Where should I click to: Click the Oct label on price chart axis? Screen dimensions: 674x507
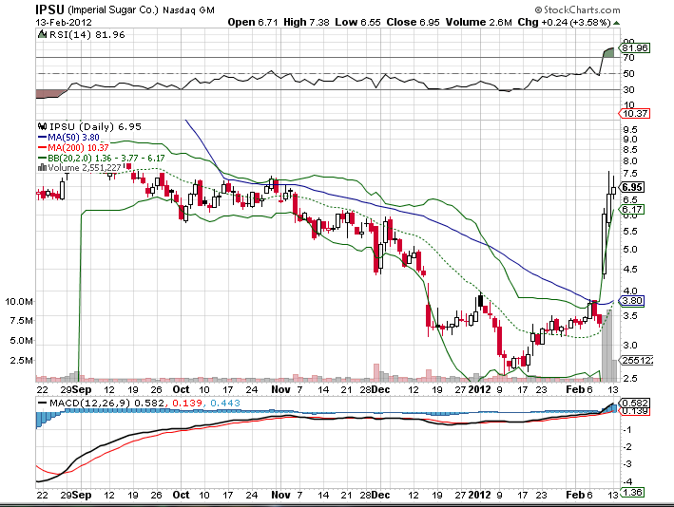[x=181, y=389]
